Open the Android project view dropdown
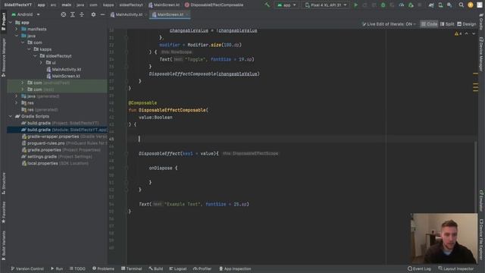This screenshot has width=485, height=273. tap(26, 14)
